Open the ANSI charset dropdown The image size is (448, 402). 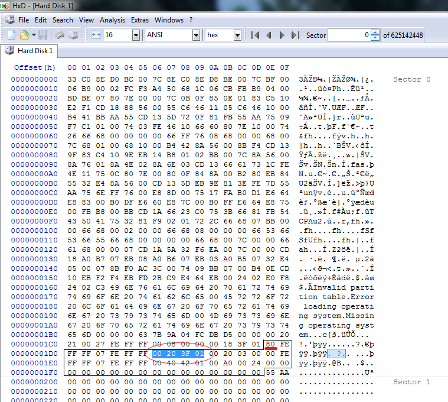196,35
